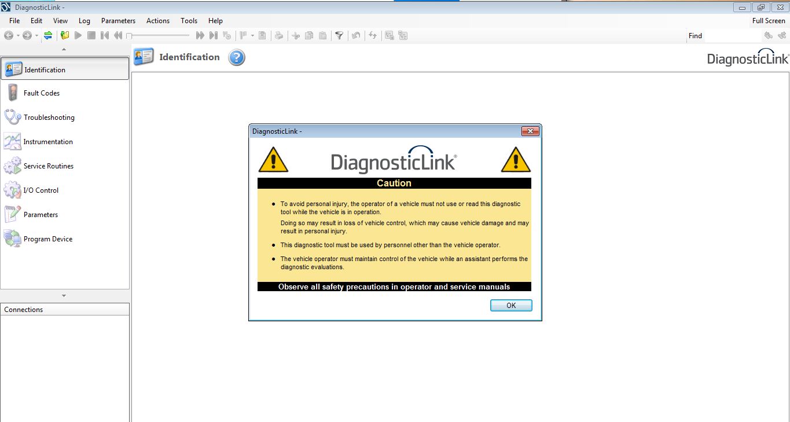790x422 pixels.
Task: Click the log playback position slider
Action: (x=159, y=35)
